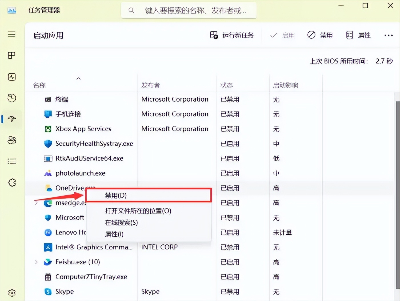Click the search input field
This screenshot has width=400, height=301.
(x=189, y=10)
